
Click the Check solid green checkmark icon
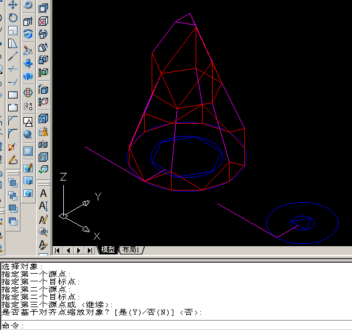(x=43, y=169)
